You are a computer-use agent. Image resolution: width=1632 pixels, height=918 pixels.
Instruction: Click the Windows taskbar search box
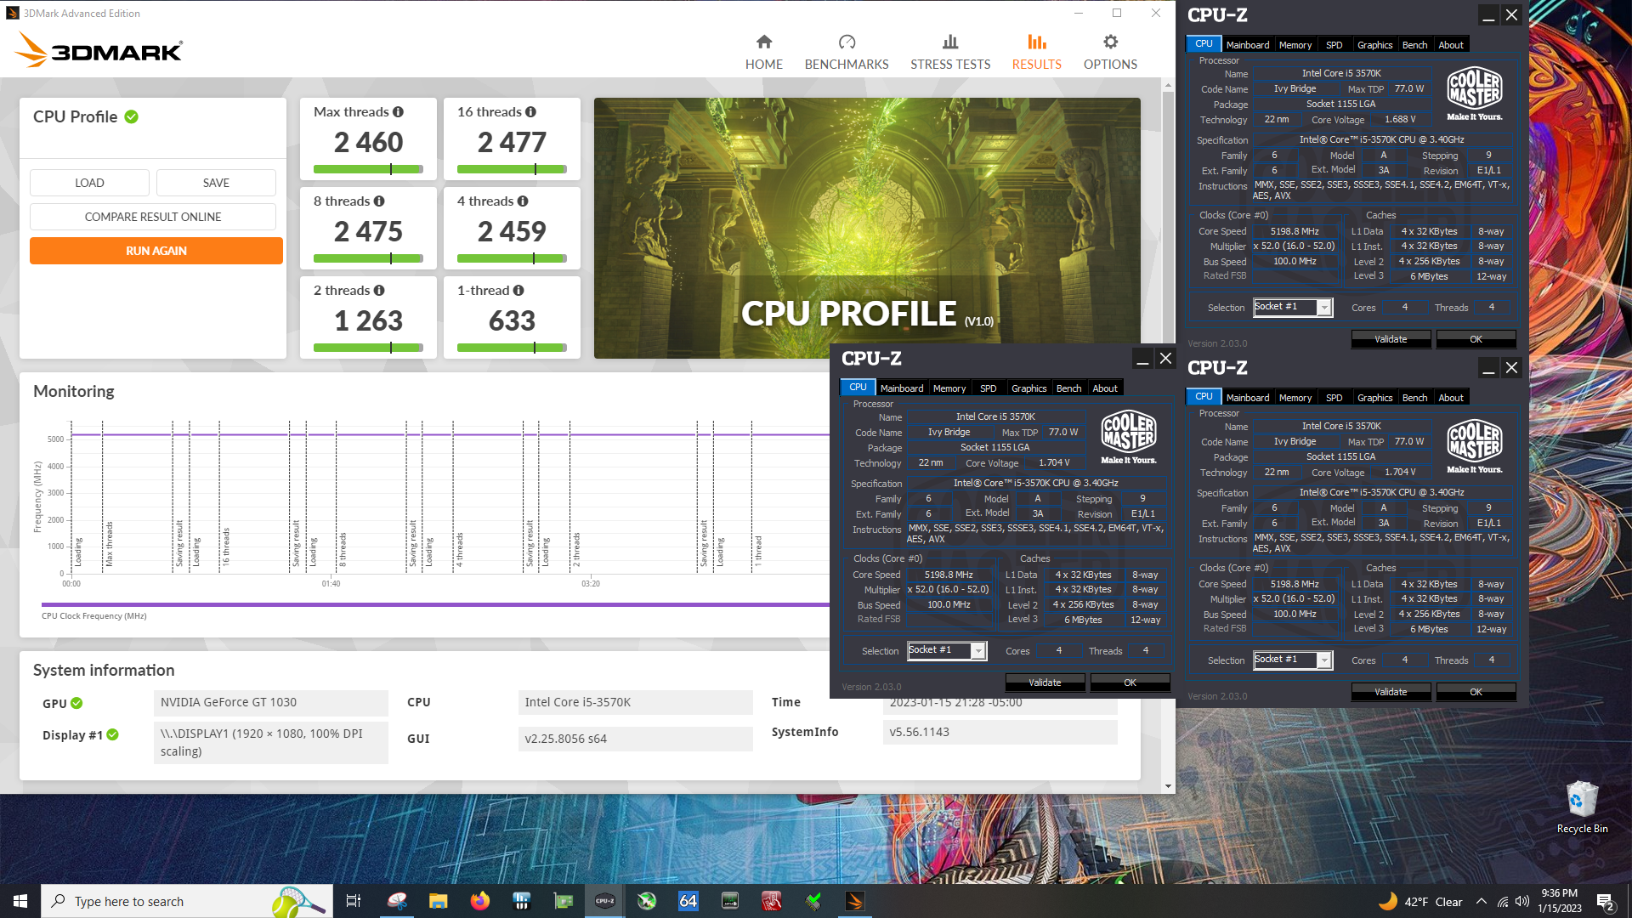pyautogui.click(x=187, y=901)
